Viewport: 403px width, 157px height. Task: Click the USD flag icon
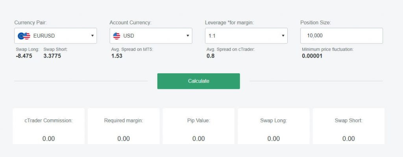116,36
